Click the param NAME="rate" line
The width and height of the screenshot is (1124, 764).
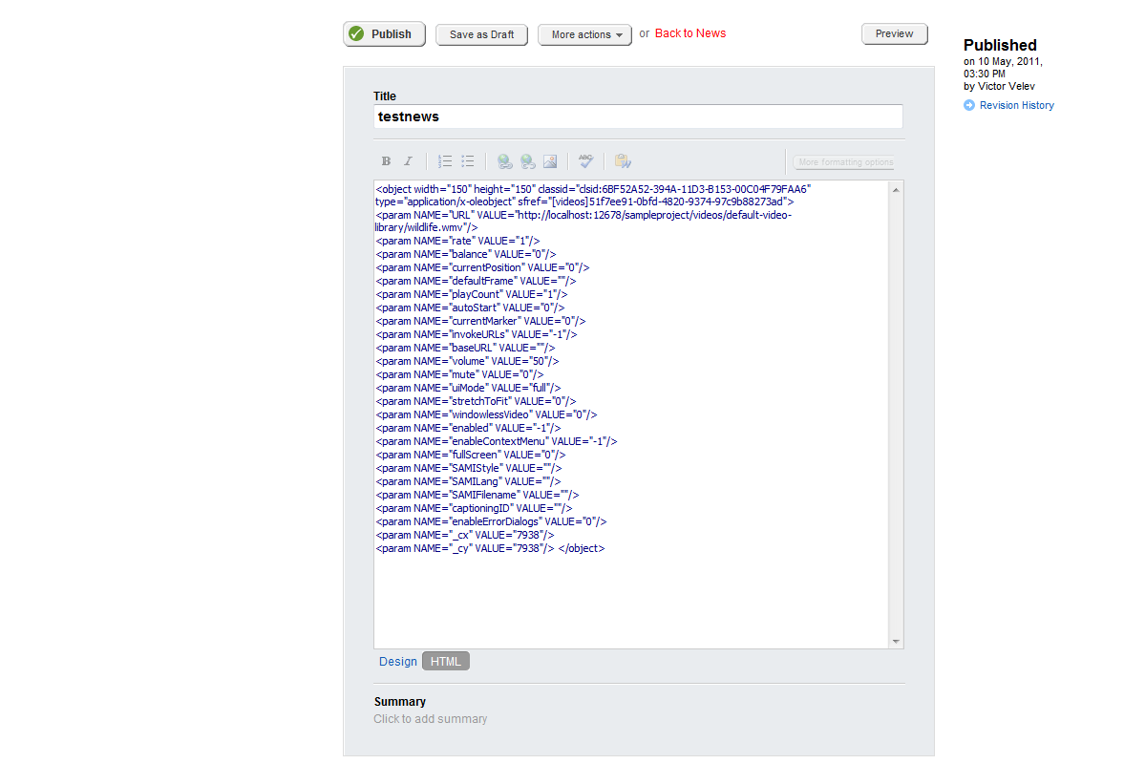[457, 241]
